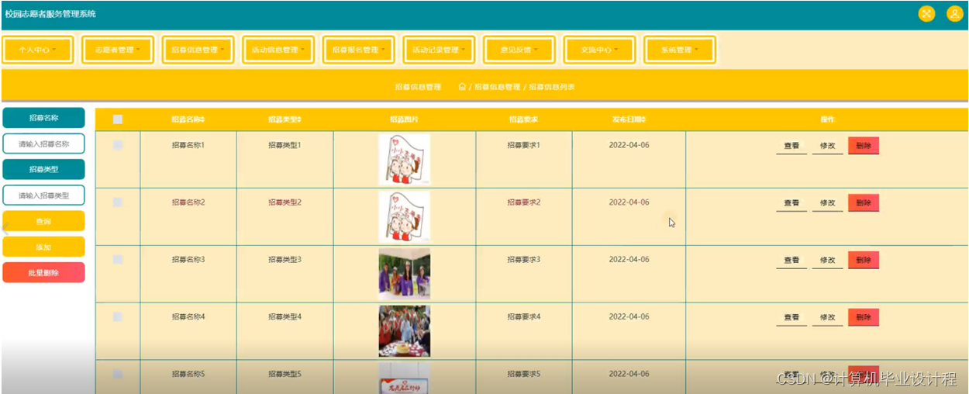This screenshot has height=394, width=969.
Task: Open the 个人中心 dropdown menu
Action: click(x=38, y=50)
